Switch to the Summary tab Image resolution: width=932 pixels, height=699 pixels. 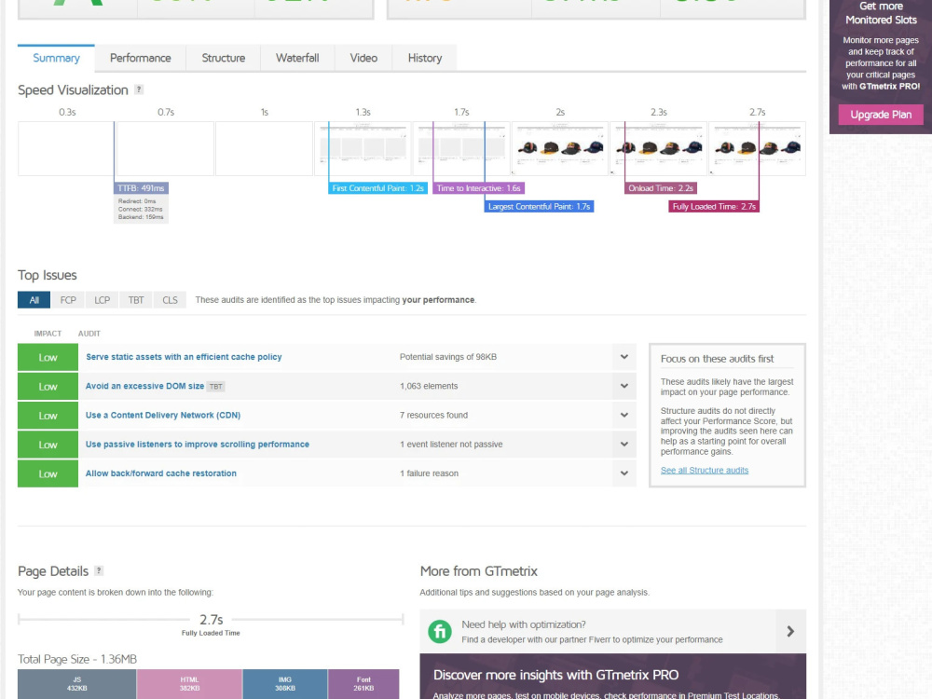click(56, 58)
